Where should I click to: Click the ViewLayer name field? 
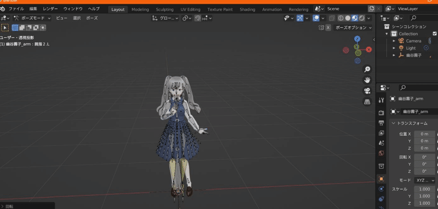[x=417, y=9]
